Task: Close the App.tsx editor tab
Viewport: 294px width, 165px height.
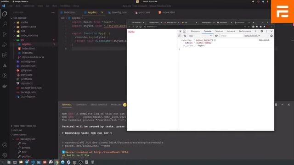Action: [x=102, y=12]
